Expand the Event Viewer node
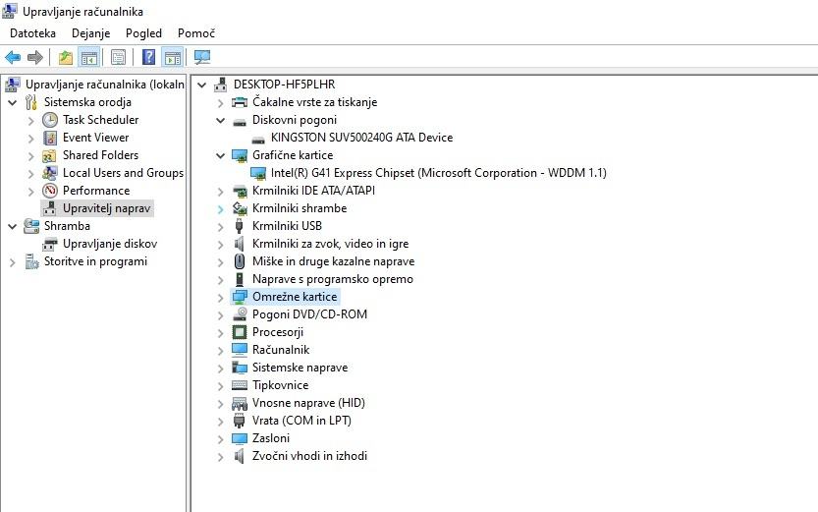The width and height of the screenshot is (818, 512). point(30,139)
